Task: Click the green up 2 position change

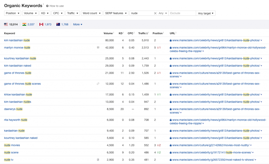Action: 159,152
